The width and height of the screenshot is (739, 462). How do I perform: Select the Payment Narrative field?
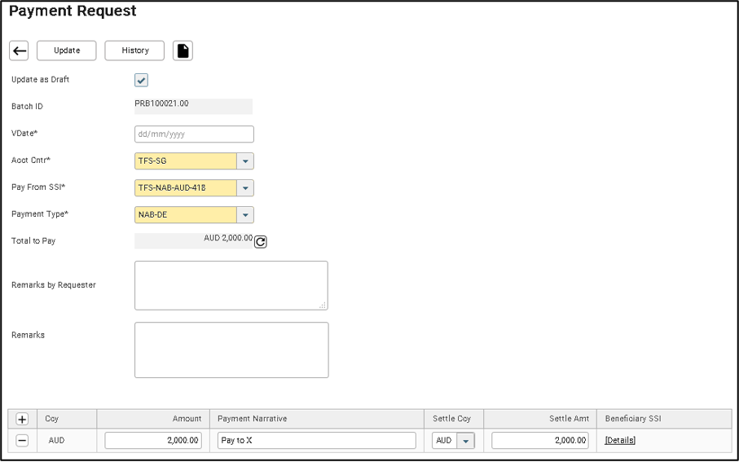316,441
